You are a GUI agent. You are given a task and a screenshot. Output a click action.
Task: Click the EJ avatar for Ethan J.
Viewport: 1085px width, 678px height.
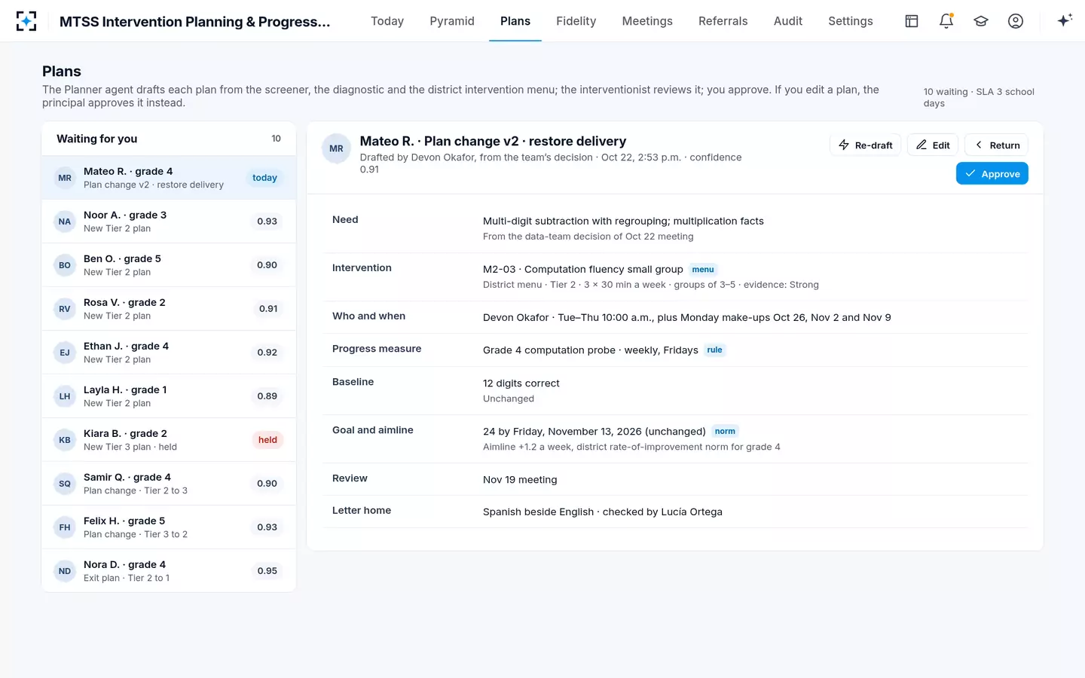[65, 353]
